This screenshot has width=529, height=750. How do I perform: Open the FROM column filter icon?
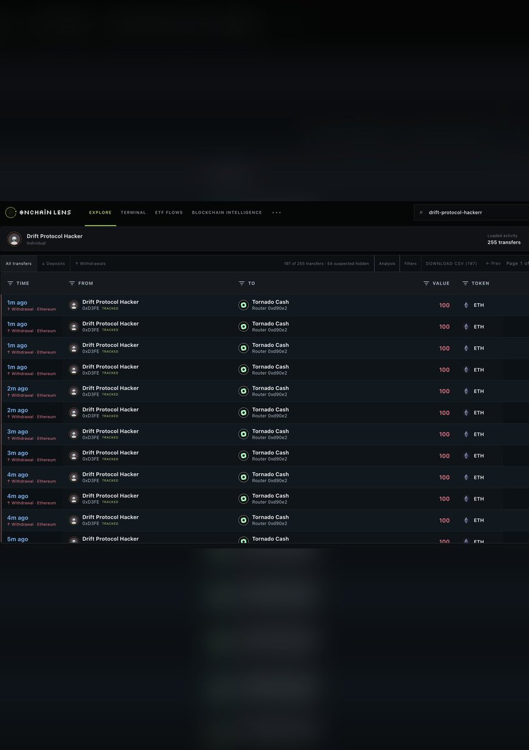click(x=72, y=283)
